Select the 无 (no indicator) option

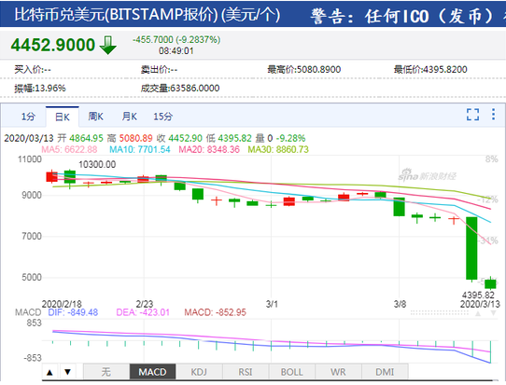tap(106, 372)
